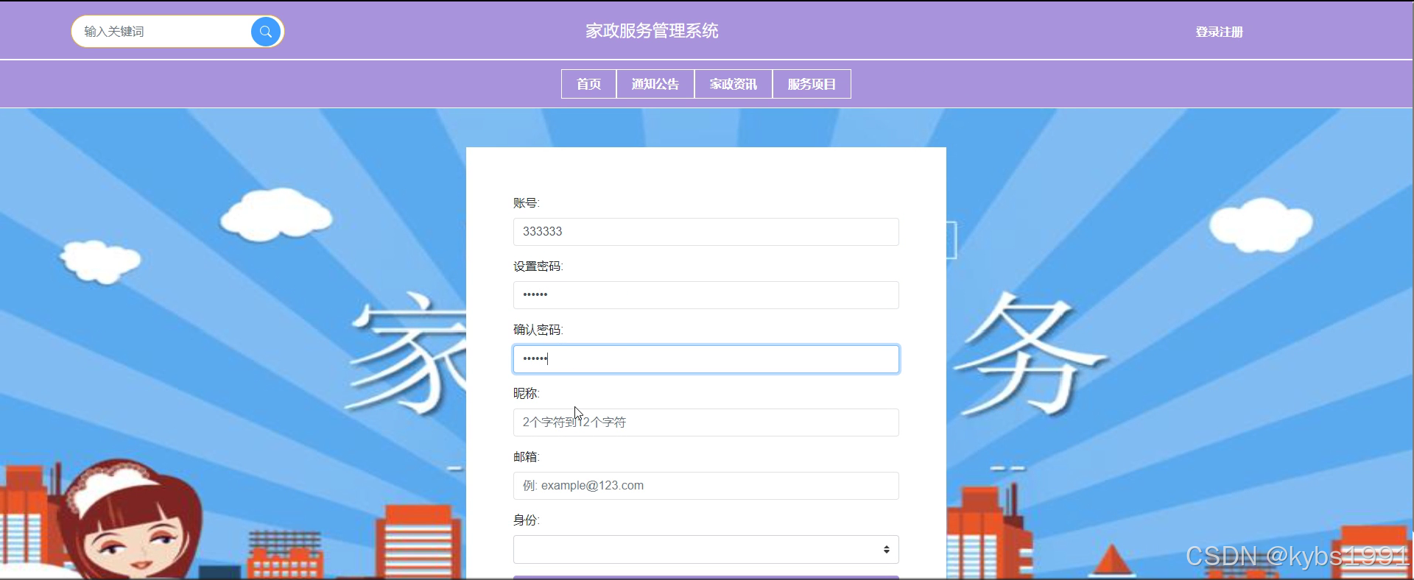This screenshot has width=1414, height=580.
Task: Click the 账号 input containing 333333
Action: click(706, 232)
